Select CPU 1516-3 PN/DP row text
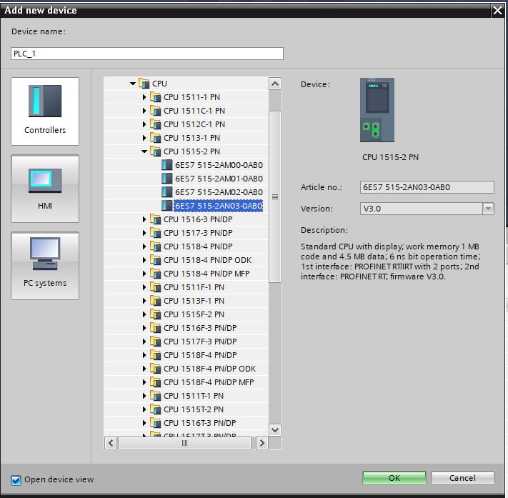Screen dimensions: 508x498 (198, 219)
